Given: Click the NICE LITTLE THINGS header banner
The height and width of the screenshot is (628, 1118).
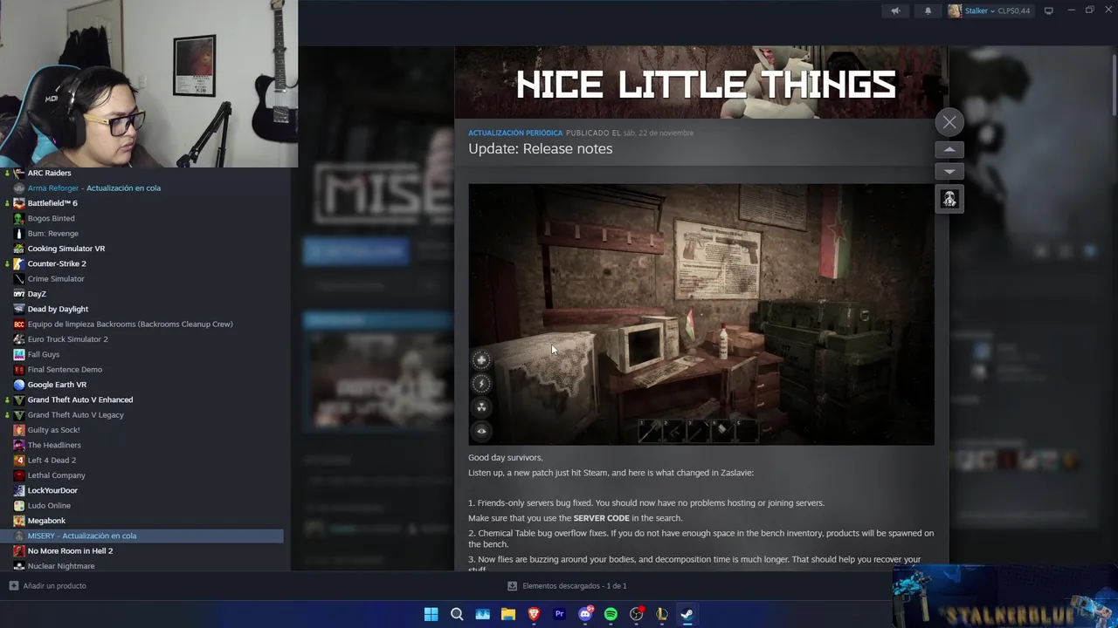Looking at the screenshot, I should pos(701,82).
